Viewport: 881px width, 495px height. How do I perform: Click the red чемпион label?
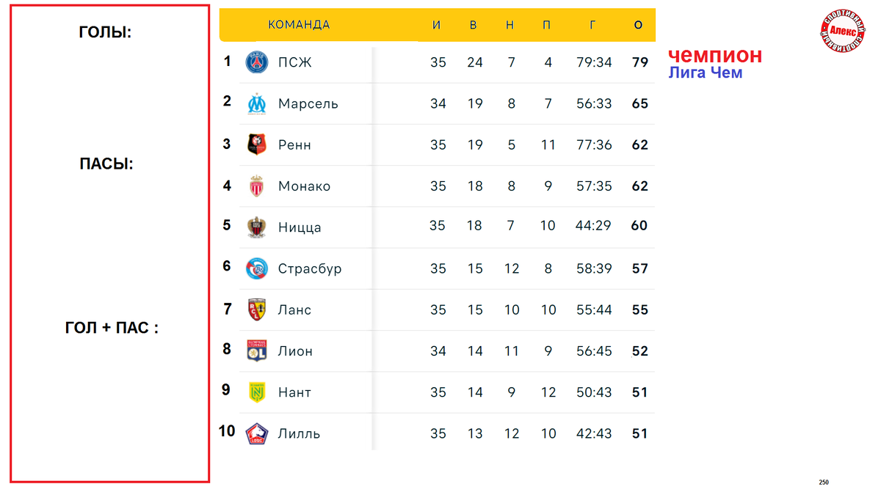(715, 55)
